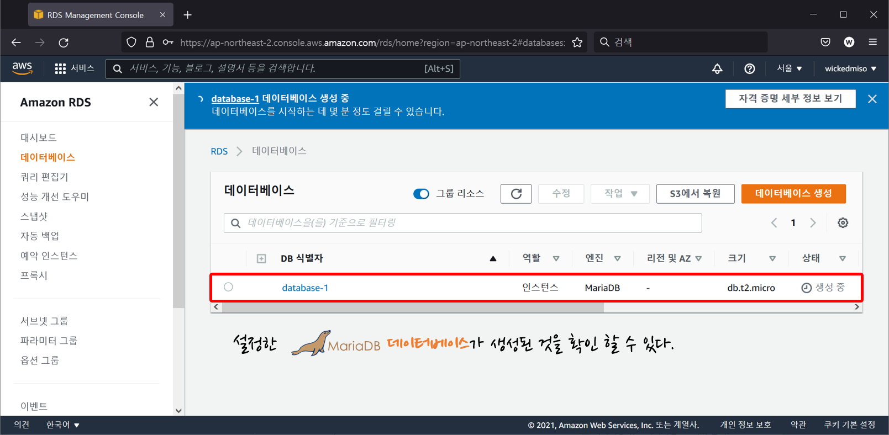Bookmark this page with star icon
This screenshot has width=889, height=435.
pos(577,43)
